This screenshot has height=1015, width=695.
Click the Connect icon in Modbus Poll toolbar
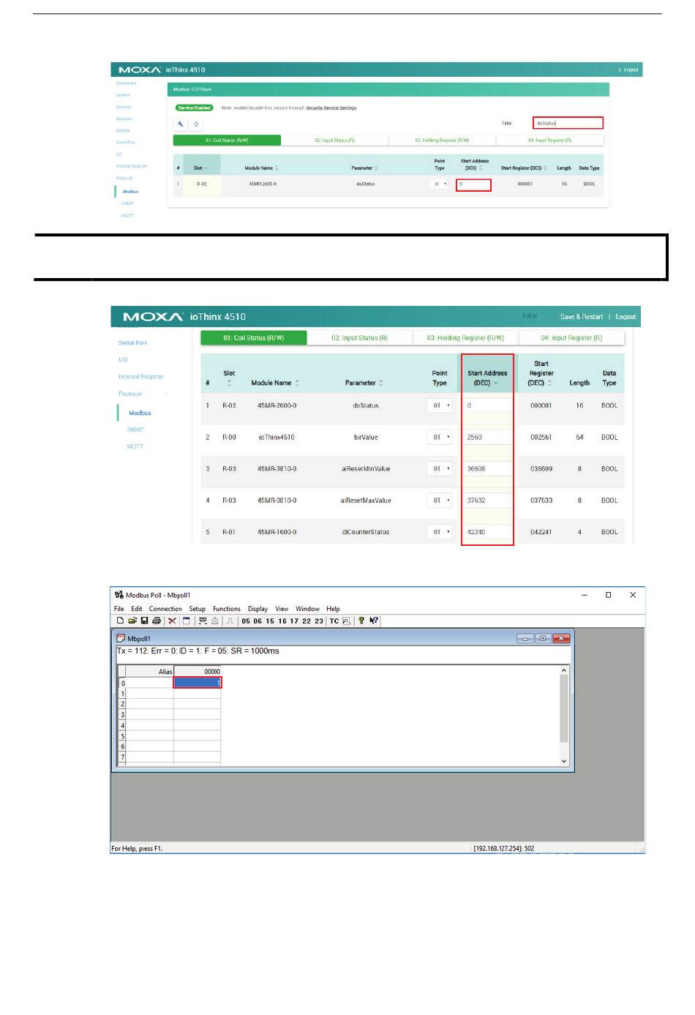pyautogui.click(x=203, y=621)
